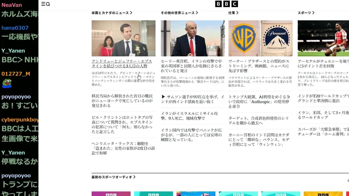Open headline インドがT20ワールドカップで

pyautogui.click(x=323, y=99)
